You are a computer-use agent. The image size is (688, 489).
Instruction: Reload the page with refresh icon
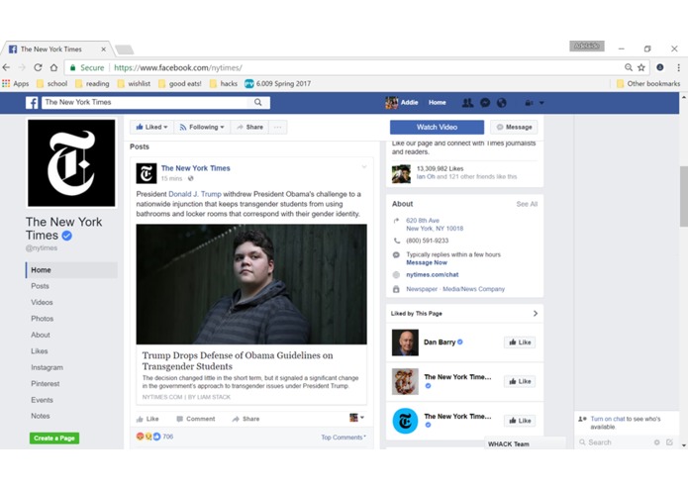point(38,67)
